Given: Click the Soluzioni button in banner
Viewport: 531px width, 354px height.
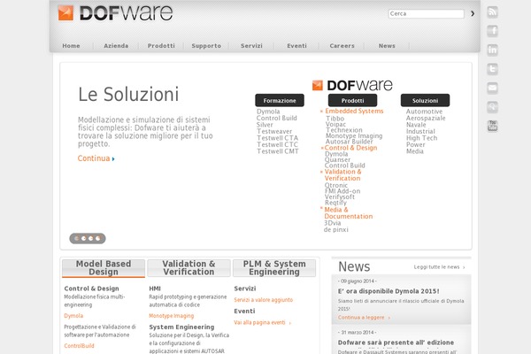Looking at the screenshot, I should click(425, 100).
